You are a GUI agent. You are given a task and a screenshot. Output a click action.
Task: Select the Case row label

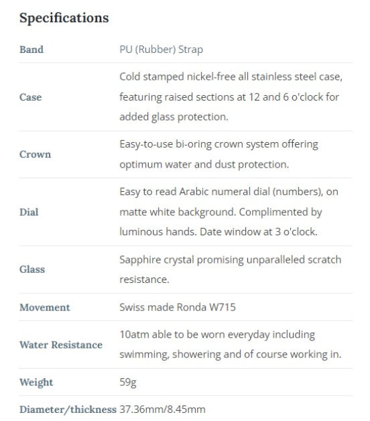click(31, 97)
